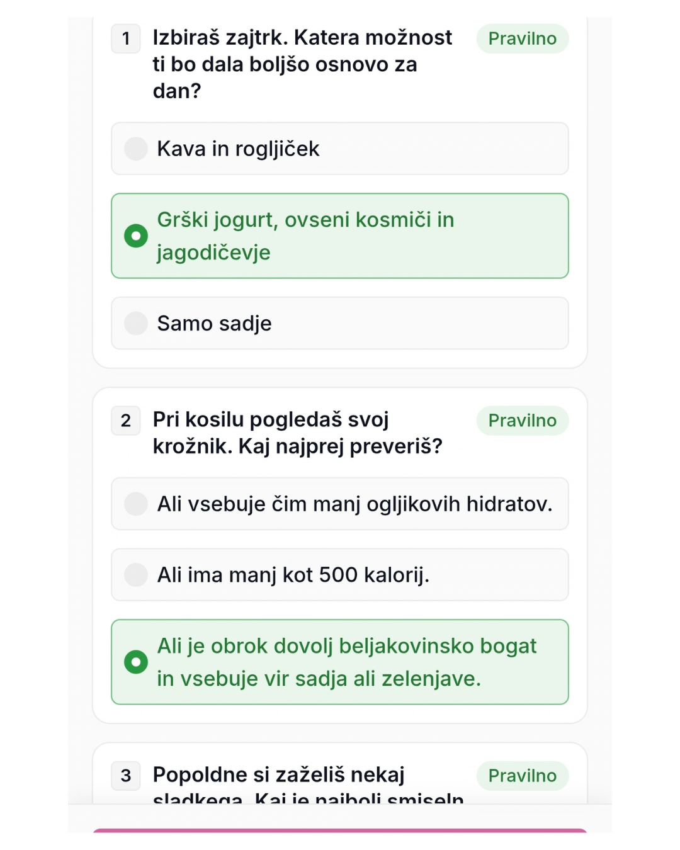Click question number 1 badge

126,39
